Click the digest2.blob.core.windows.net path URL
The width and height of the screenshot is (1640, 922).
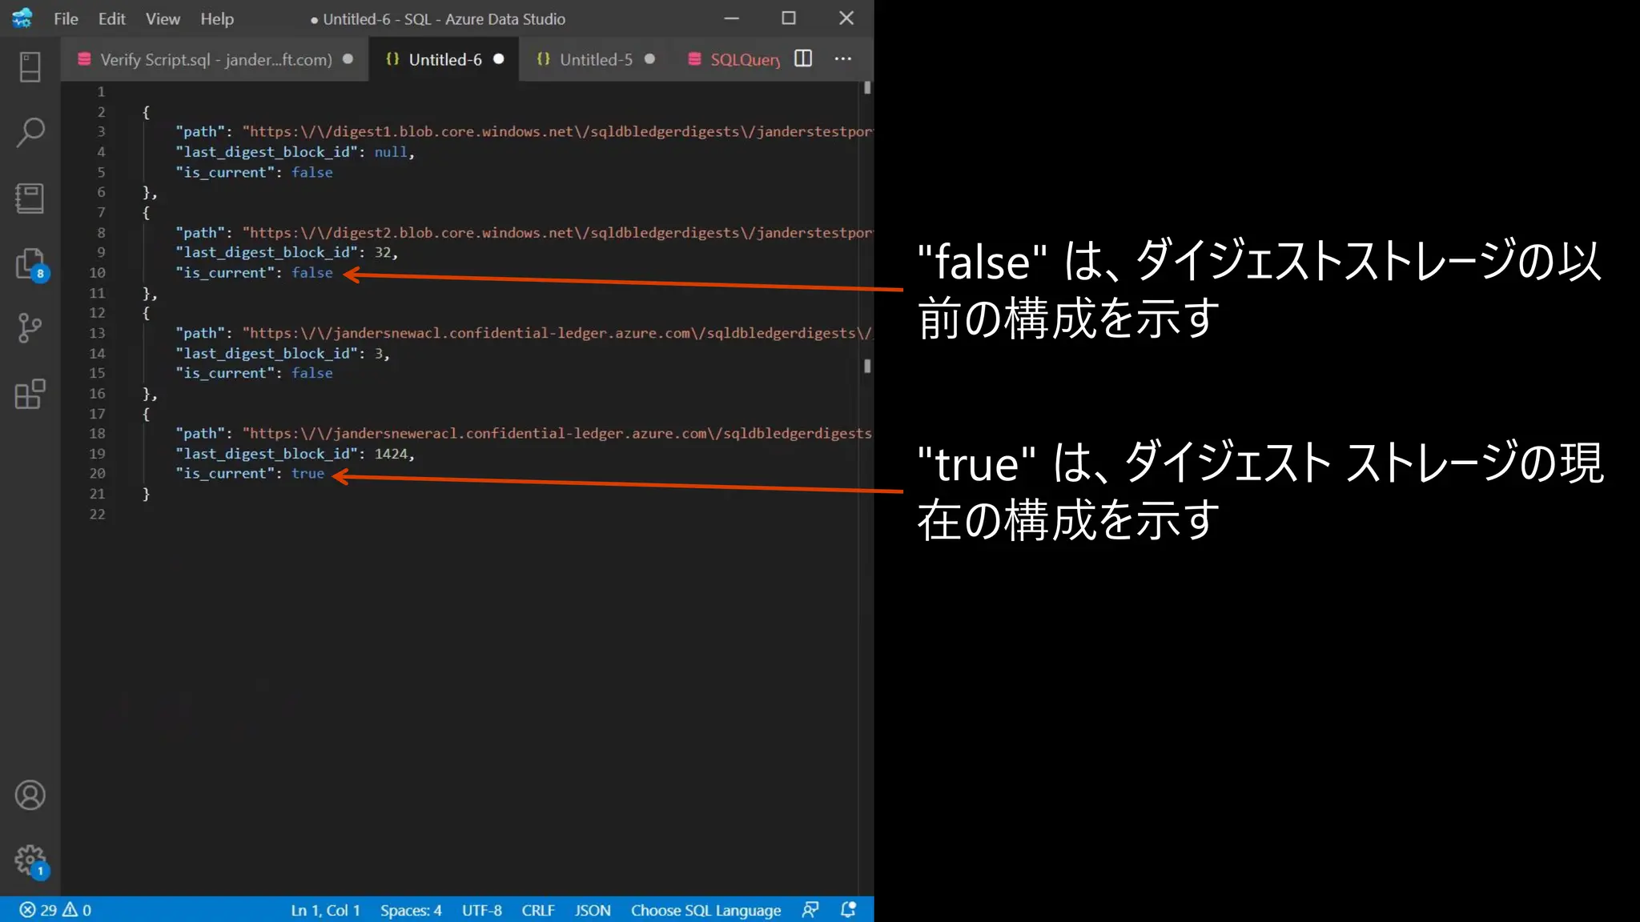point(557,232)
